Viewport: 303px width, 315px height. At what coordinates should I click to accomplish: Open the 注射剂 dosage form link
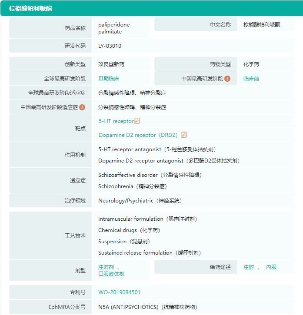coord(106,267)
